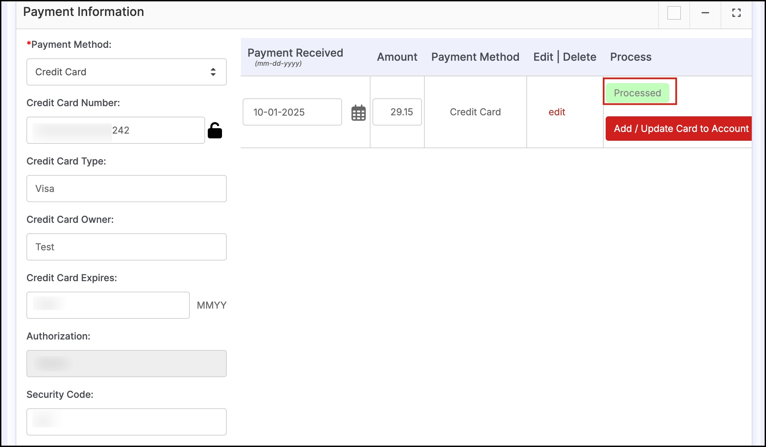
Task: Open the Payment Method dropdown
Action: tap(126, 72)
